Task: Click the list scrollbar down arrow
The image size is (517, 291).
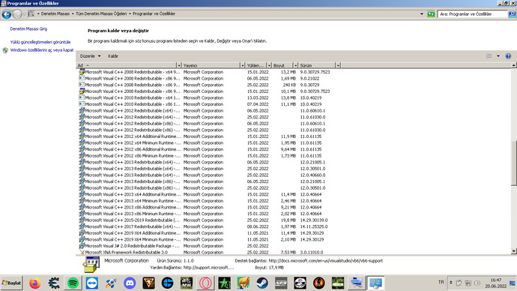Action: coord(514,251)
